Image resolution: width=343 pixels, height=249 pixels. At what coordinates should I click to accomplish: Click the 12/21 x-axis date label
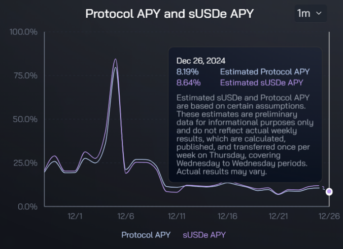[x=278, y=216]
